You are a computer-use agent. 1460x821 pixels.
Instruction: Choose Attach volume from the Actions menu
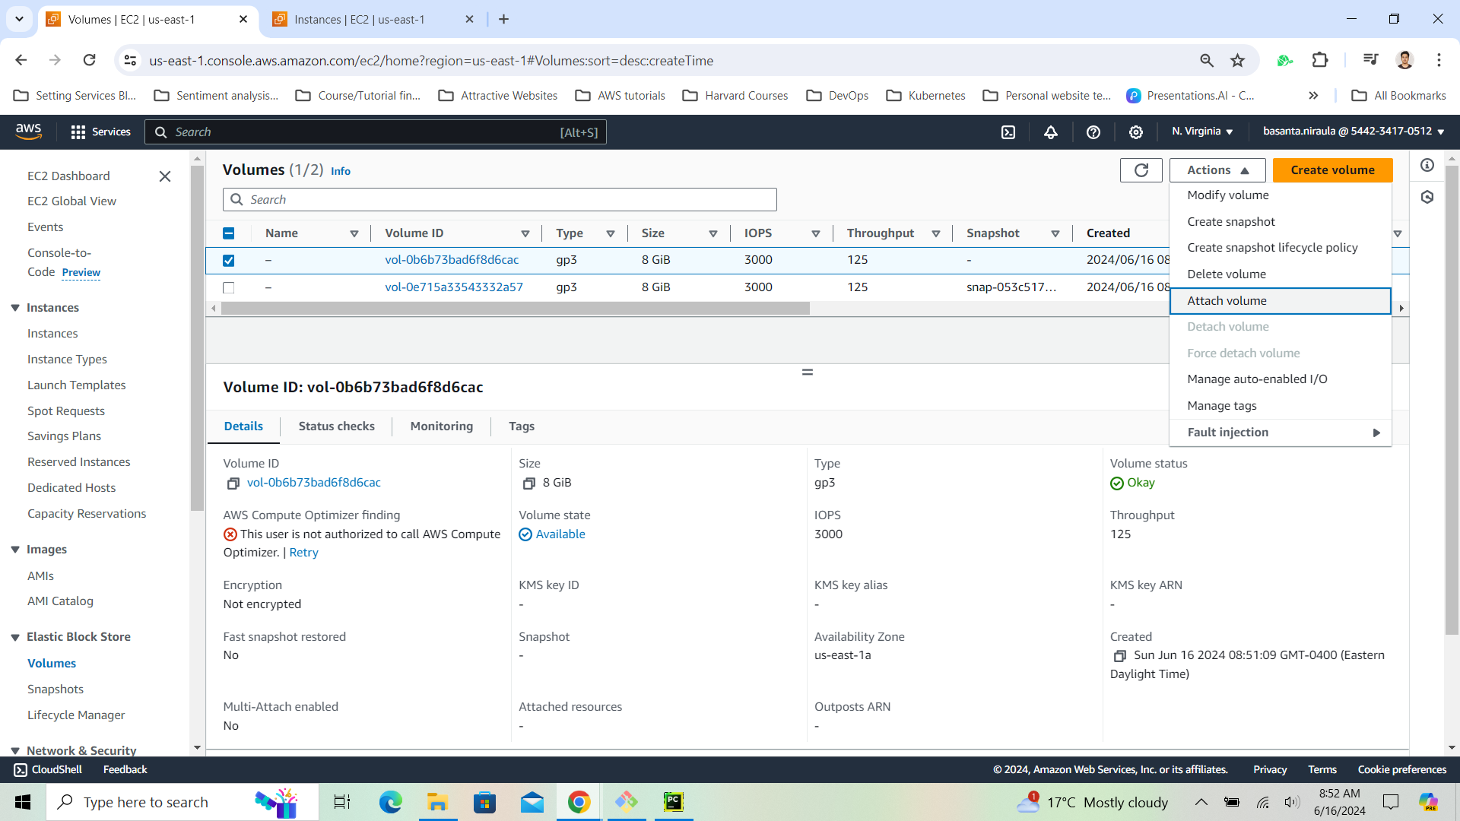pos(1227,301)
